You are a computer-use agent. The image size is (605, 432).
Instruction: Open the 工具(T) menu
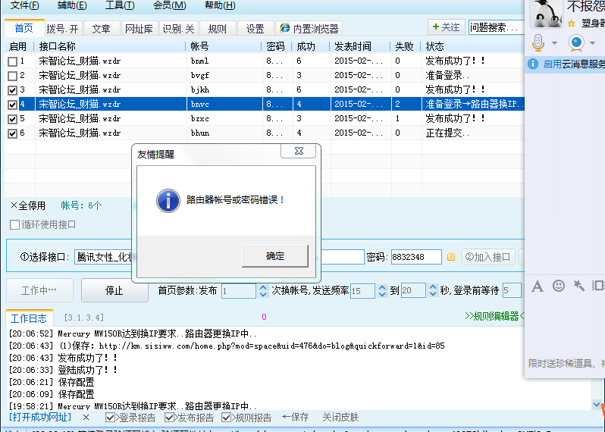point(120,5)
